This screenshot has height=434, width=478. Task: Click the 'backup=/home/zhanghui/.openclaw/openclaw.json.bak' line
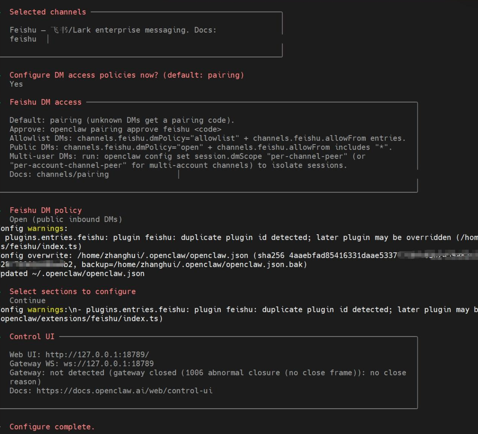coord(153,265)
